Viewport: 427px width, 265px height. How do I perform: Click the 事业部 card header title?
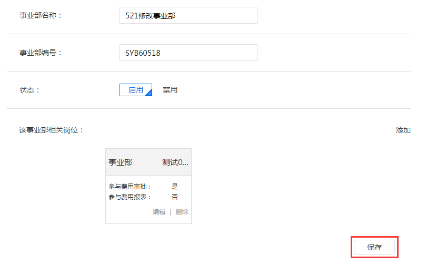pos(121,162)
